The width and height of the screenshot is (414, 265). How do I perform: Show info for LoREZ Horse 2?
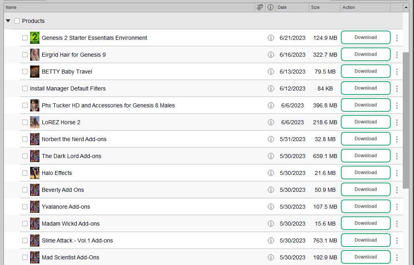(271, 122)
